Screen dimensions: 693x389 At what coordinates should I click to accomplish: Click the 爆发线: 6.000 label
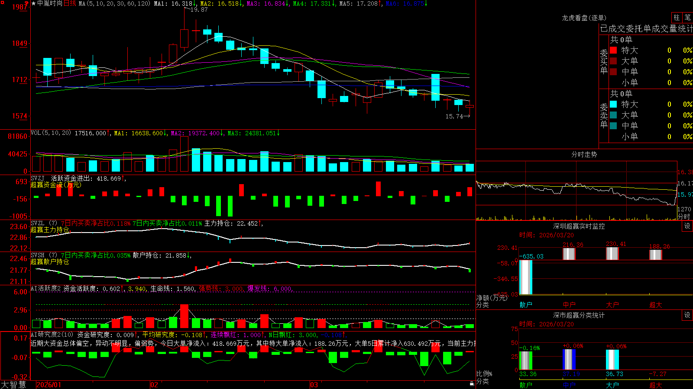[269, 288]
